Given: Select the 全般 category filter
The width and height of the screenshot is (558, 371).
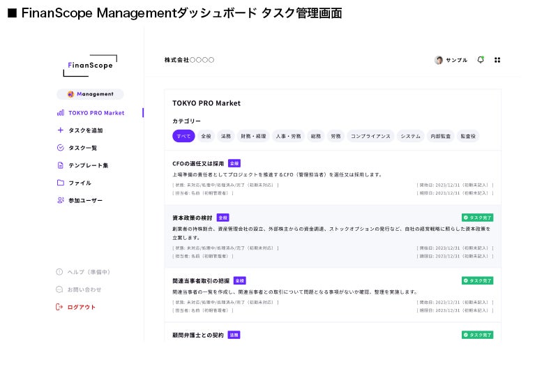Looking at the screenshot, I should point(206,136).
